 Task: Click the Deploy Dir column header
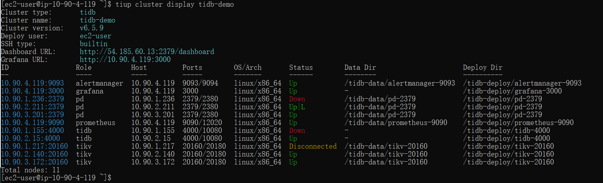tap(482, 67)
